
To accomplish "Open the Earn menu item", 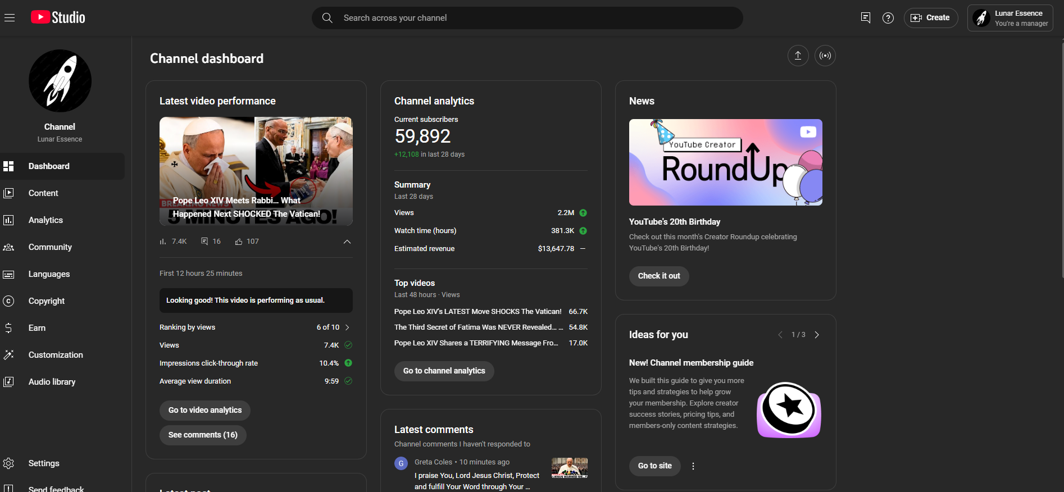I will (62, 328).
